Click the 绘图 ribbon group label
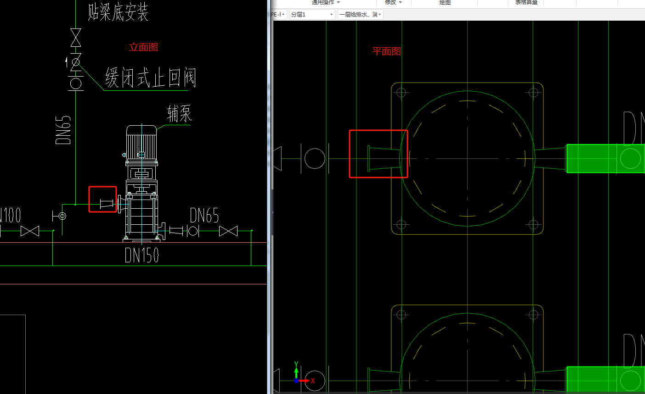The height and width of the screenshot is (394, 645). click(x=445, y=3)
